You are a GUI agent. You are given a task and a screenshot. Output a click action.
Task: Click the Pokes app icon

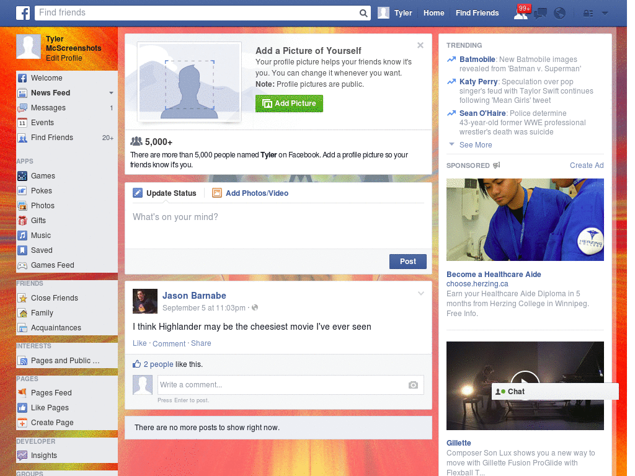click(x=22, y=191)
